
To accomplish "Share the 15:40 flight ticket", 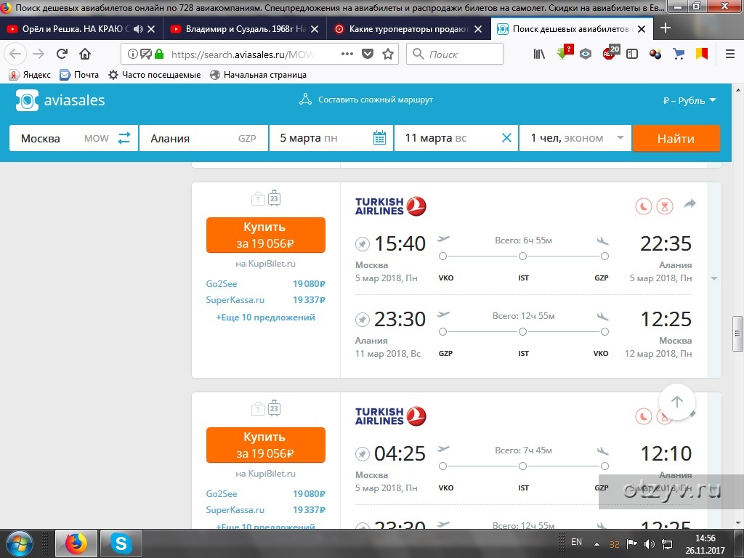I will (690, 204).
